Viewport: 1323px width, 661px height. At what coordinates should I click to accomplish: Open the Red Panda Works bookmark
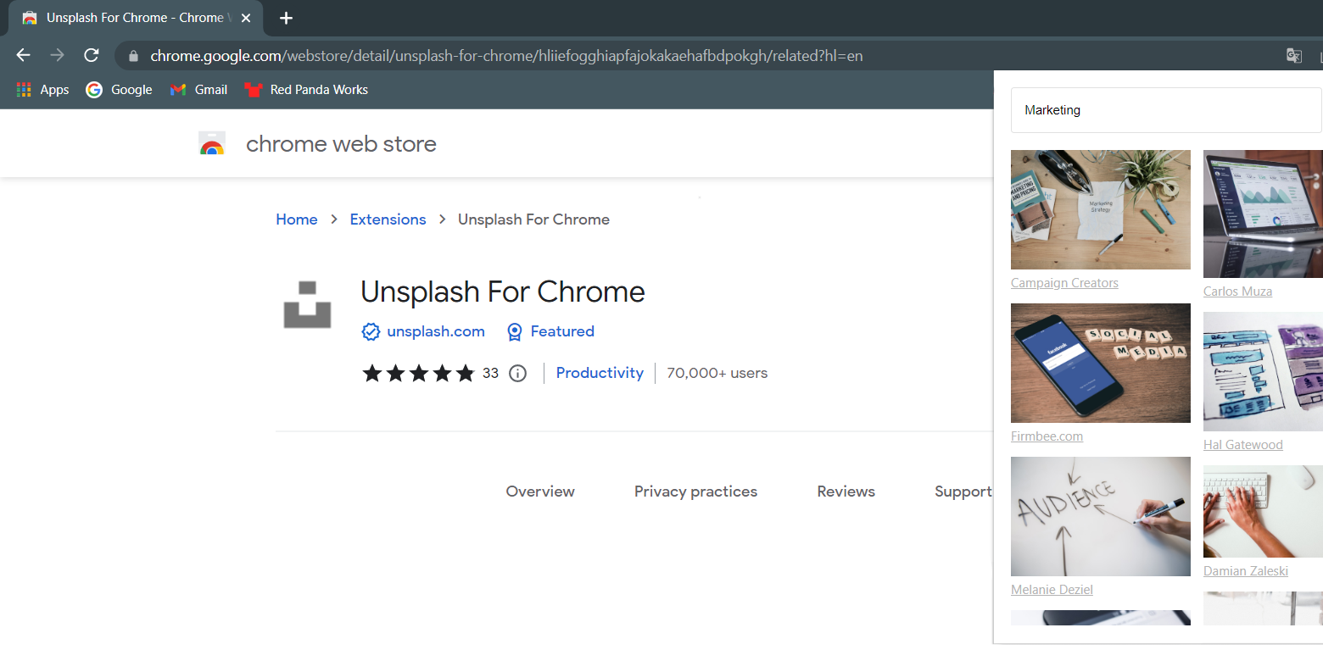pyautogui.click(x=306, y=90)
